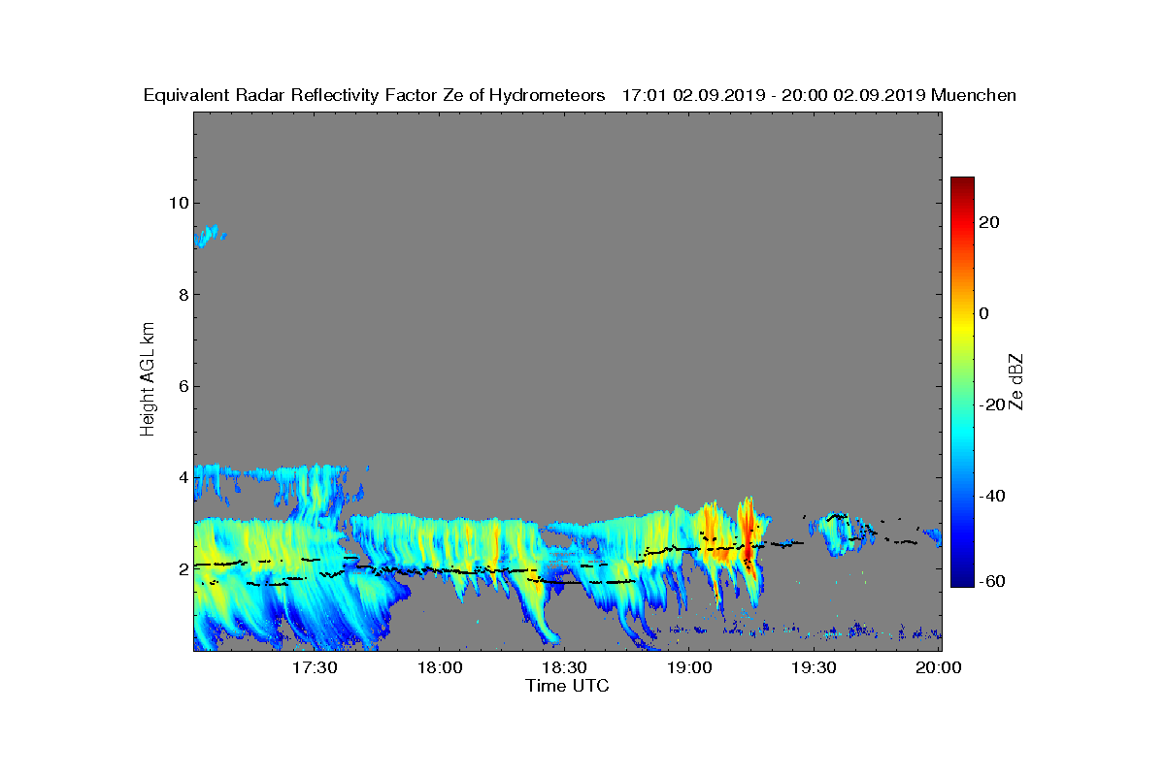Screen dimensions: 1165x776
Task: Click the 18:30 time tick label
Action: [564, 668]
